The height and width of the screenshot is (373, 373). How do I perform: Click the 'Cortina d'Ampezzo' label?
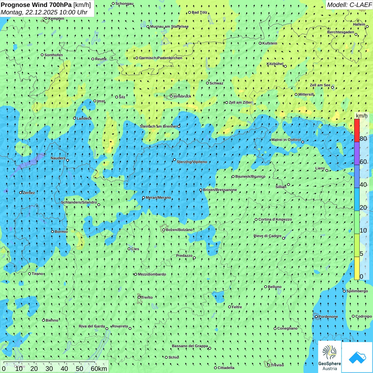pyautogui.click(x=275, y=219)
